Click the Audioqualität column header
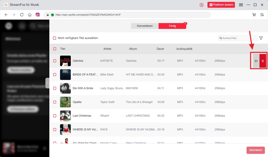Screen dimensions: 268x157 point(184,49)
